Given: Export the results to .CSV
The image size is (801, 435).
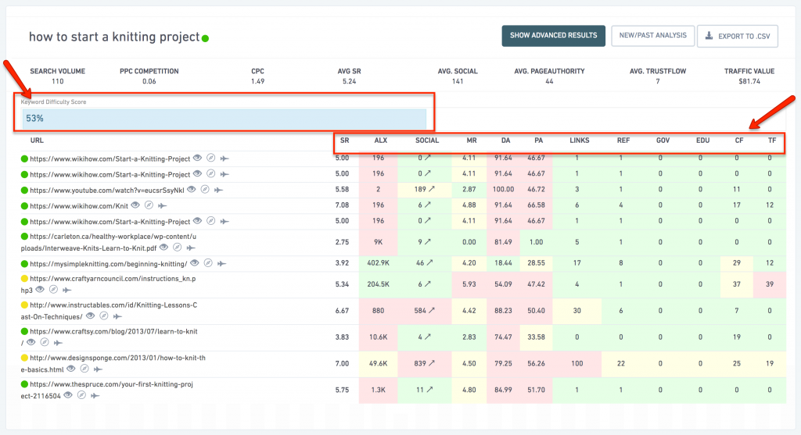Looking at the screenshot, I should point(738,36).
